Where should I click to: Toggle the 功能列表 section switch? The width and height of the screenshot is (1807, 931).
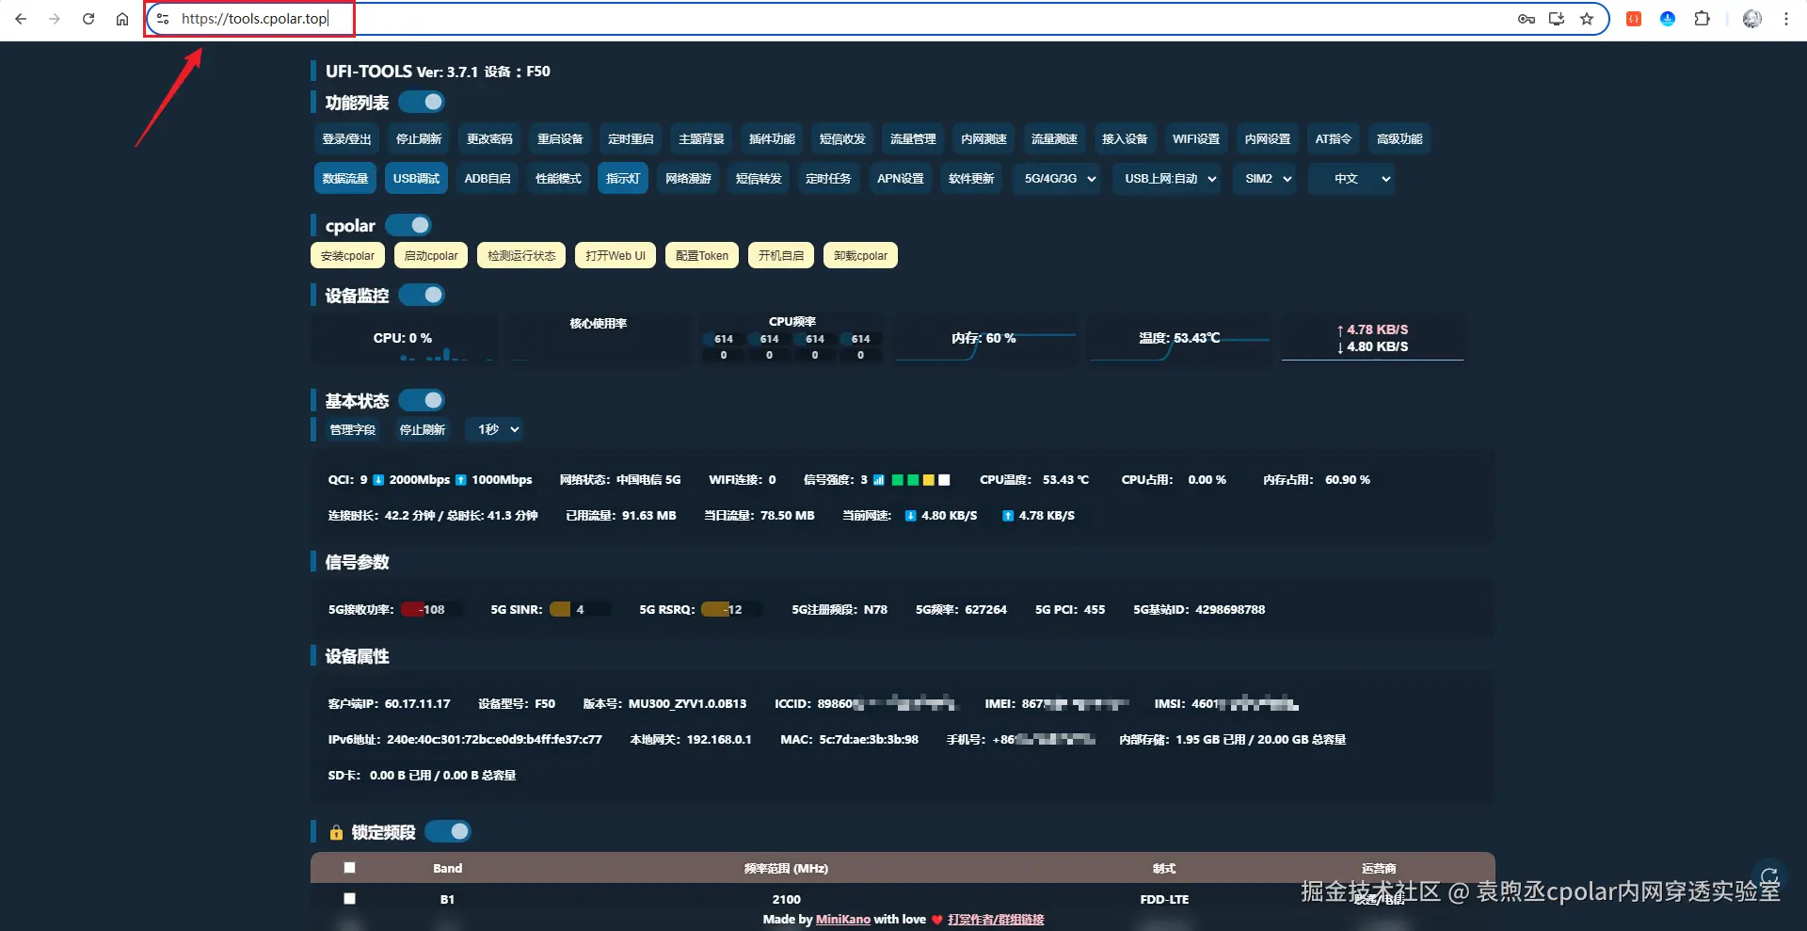422,102
